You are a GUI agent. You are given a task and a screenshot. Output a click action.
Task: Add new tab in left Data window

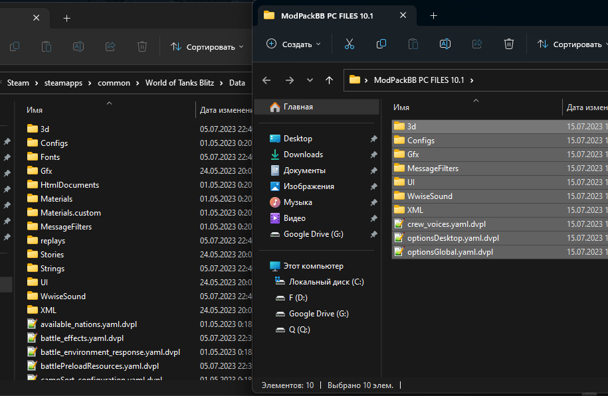[x=66, y=18]
